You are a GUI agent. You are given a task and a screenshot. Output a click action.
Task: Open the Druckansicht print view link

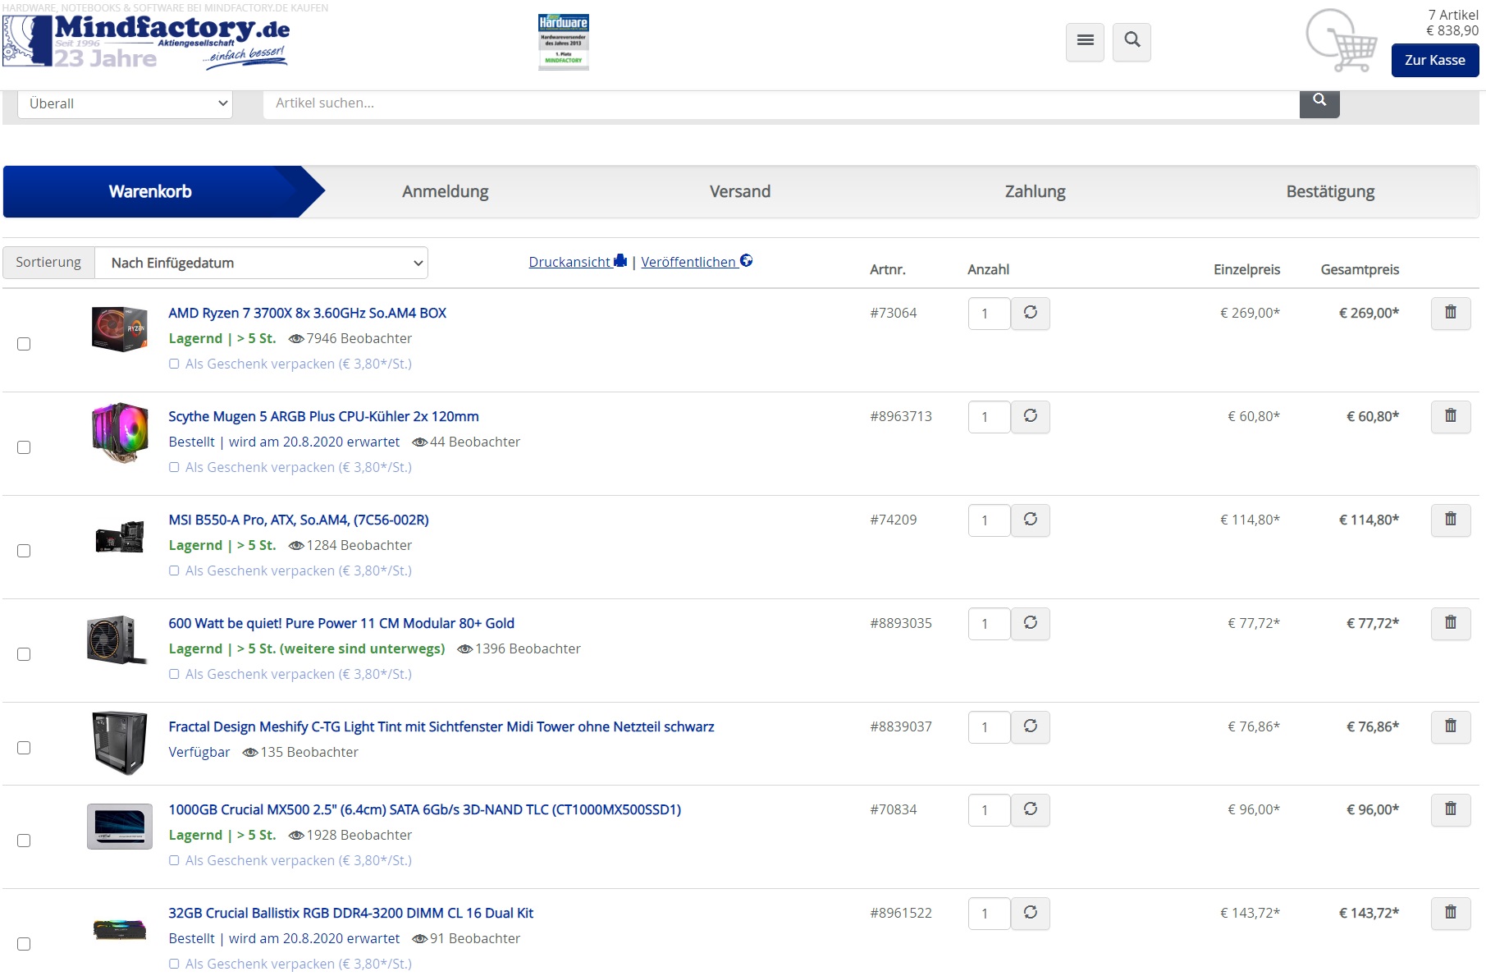(578, 262)
